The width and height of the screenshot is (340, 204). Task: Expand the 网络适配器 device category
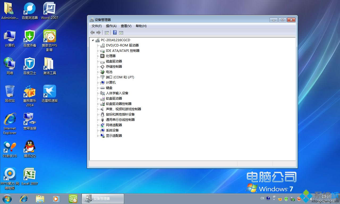[98, 125]
